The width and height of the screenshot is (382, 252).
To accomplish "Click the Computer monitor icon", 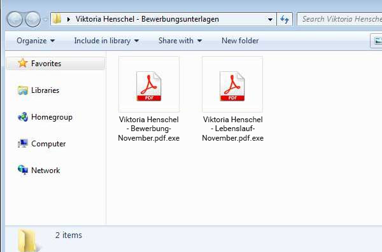I will coord(23,144).
